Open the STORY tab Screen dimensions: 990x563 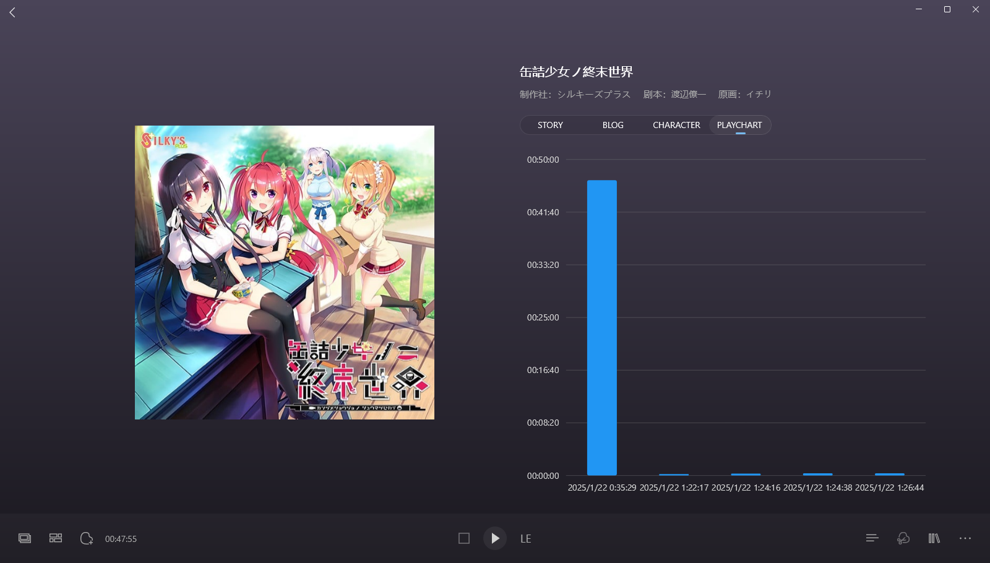point(550,125)
